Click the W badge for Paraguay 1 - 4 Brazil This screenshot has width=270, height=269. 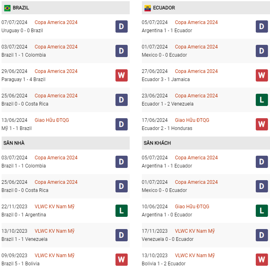(x=121, y=75)
